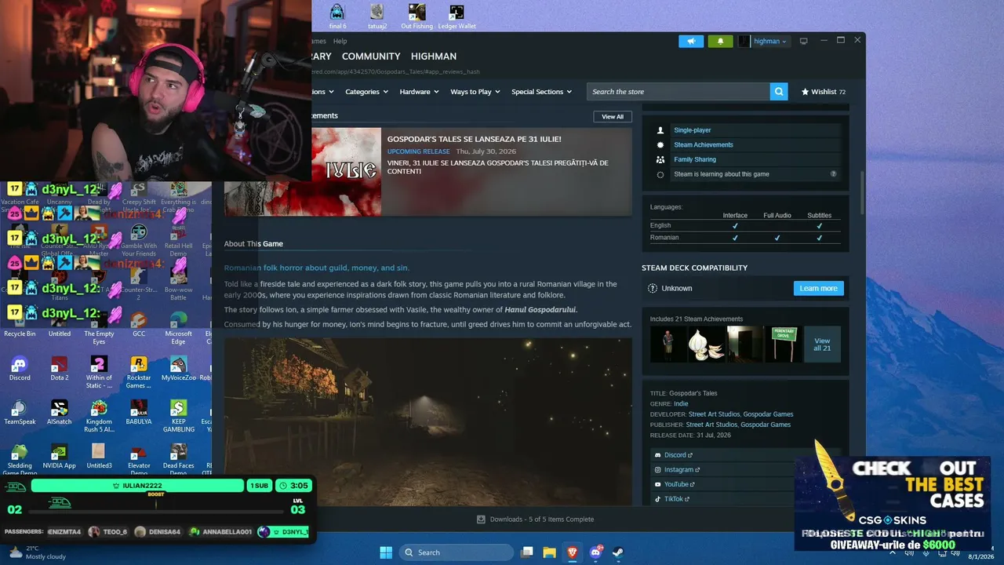
Task: Open the game's Instagram external link
Action: 682,470
